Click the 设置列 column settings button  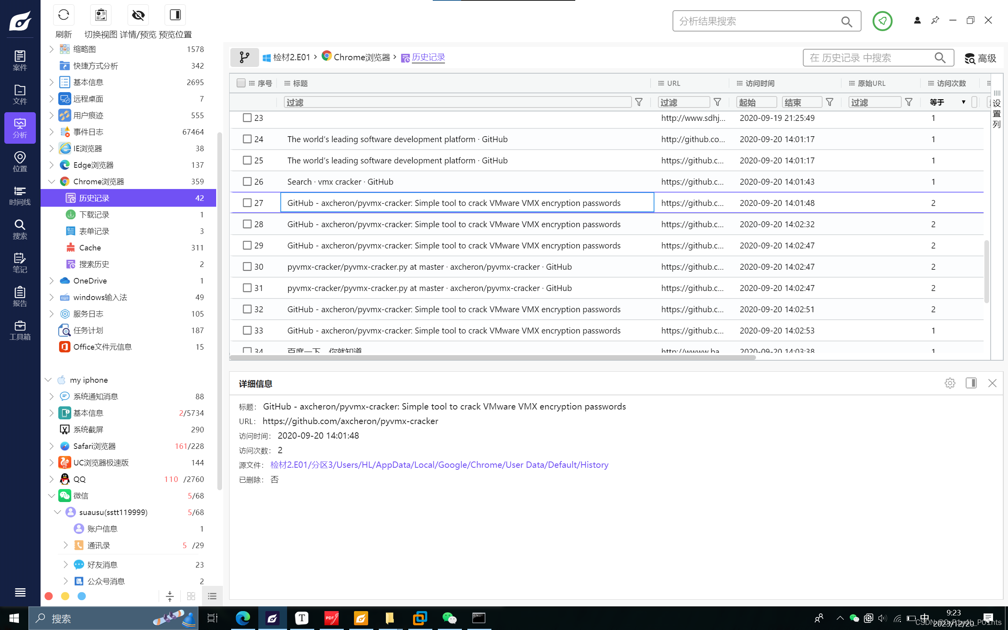click(x=996, y=109)
